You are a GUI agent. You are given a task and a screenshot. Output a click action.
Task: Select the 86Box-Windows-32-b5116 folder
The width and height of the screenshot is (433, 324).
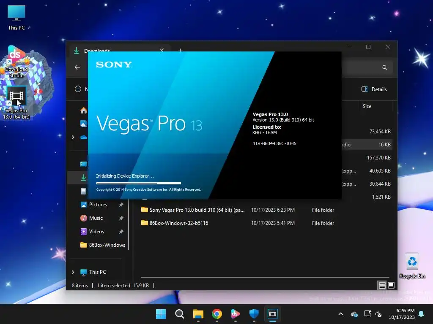tap(175, 223)
